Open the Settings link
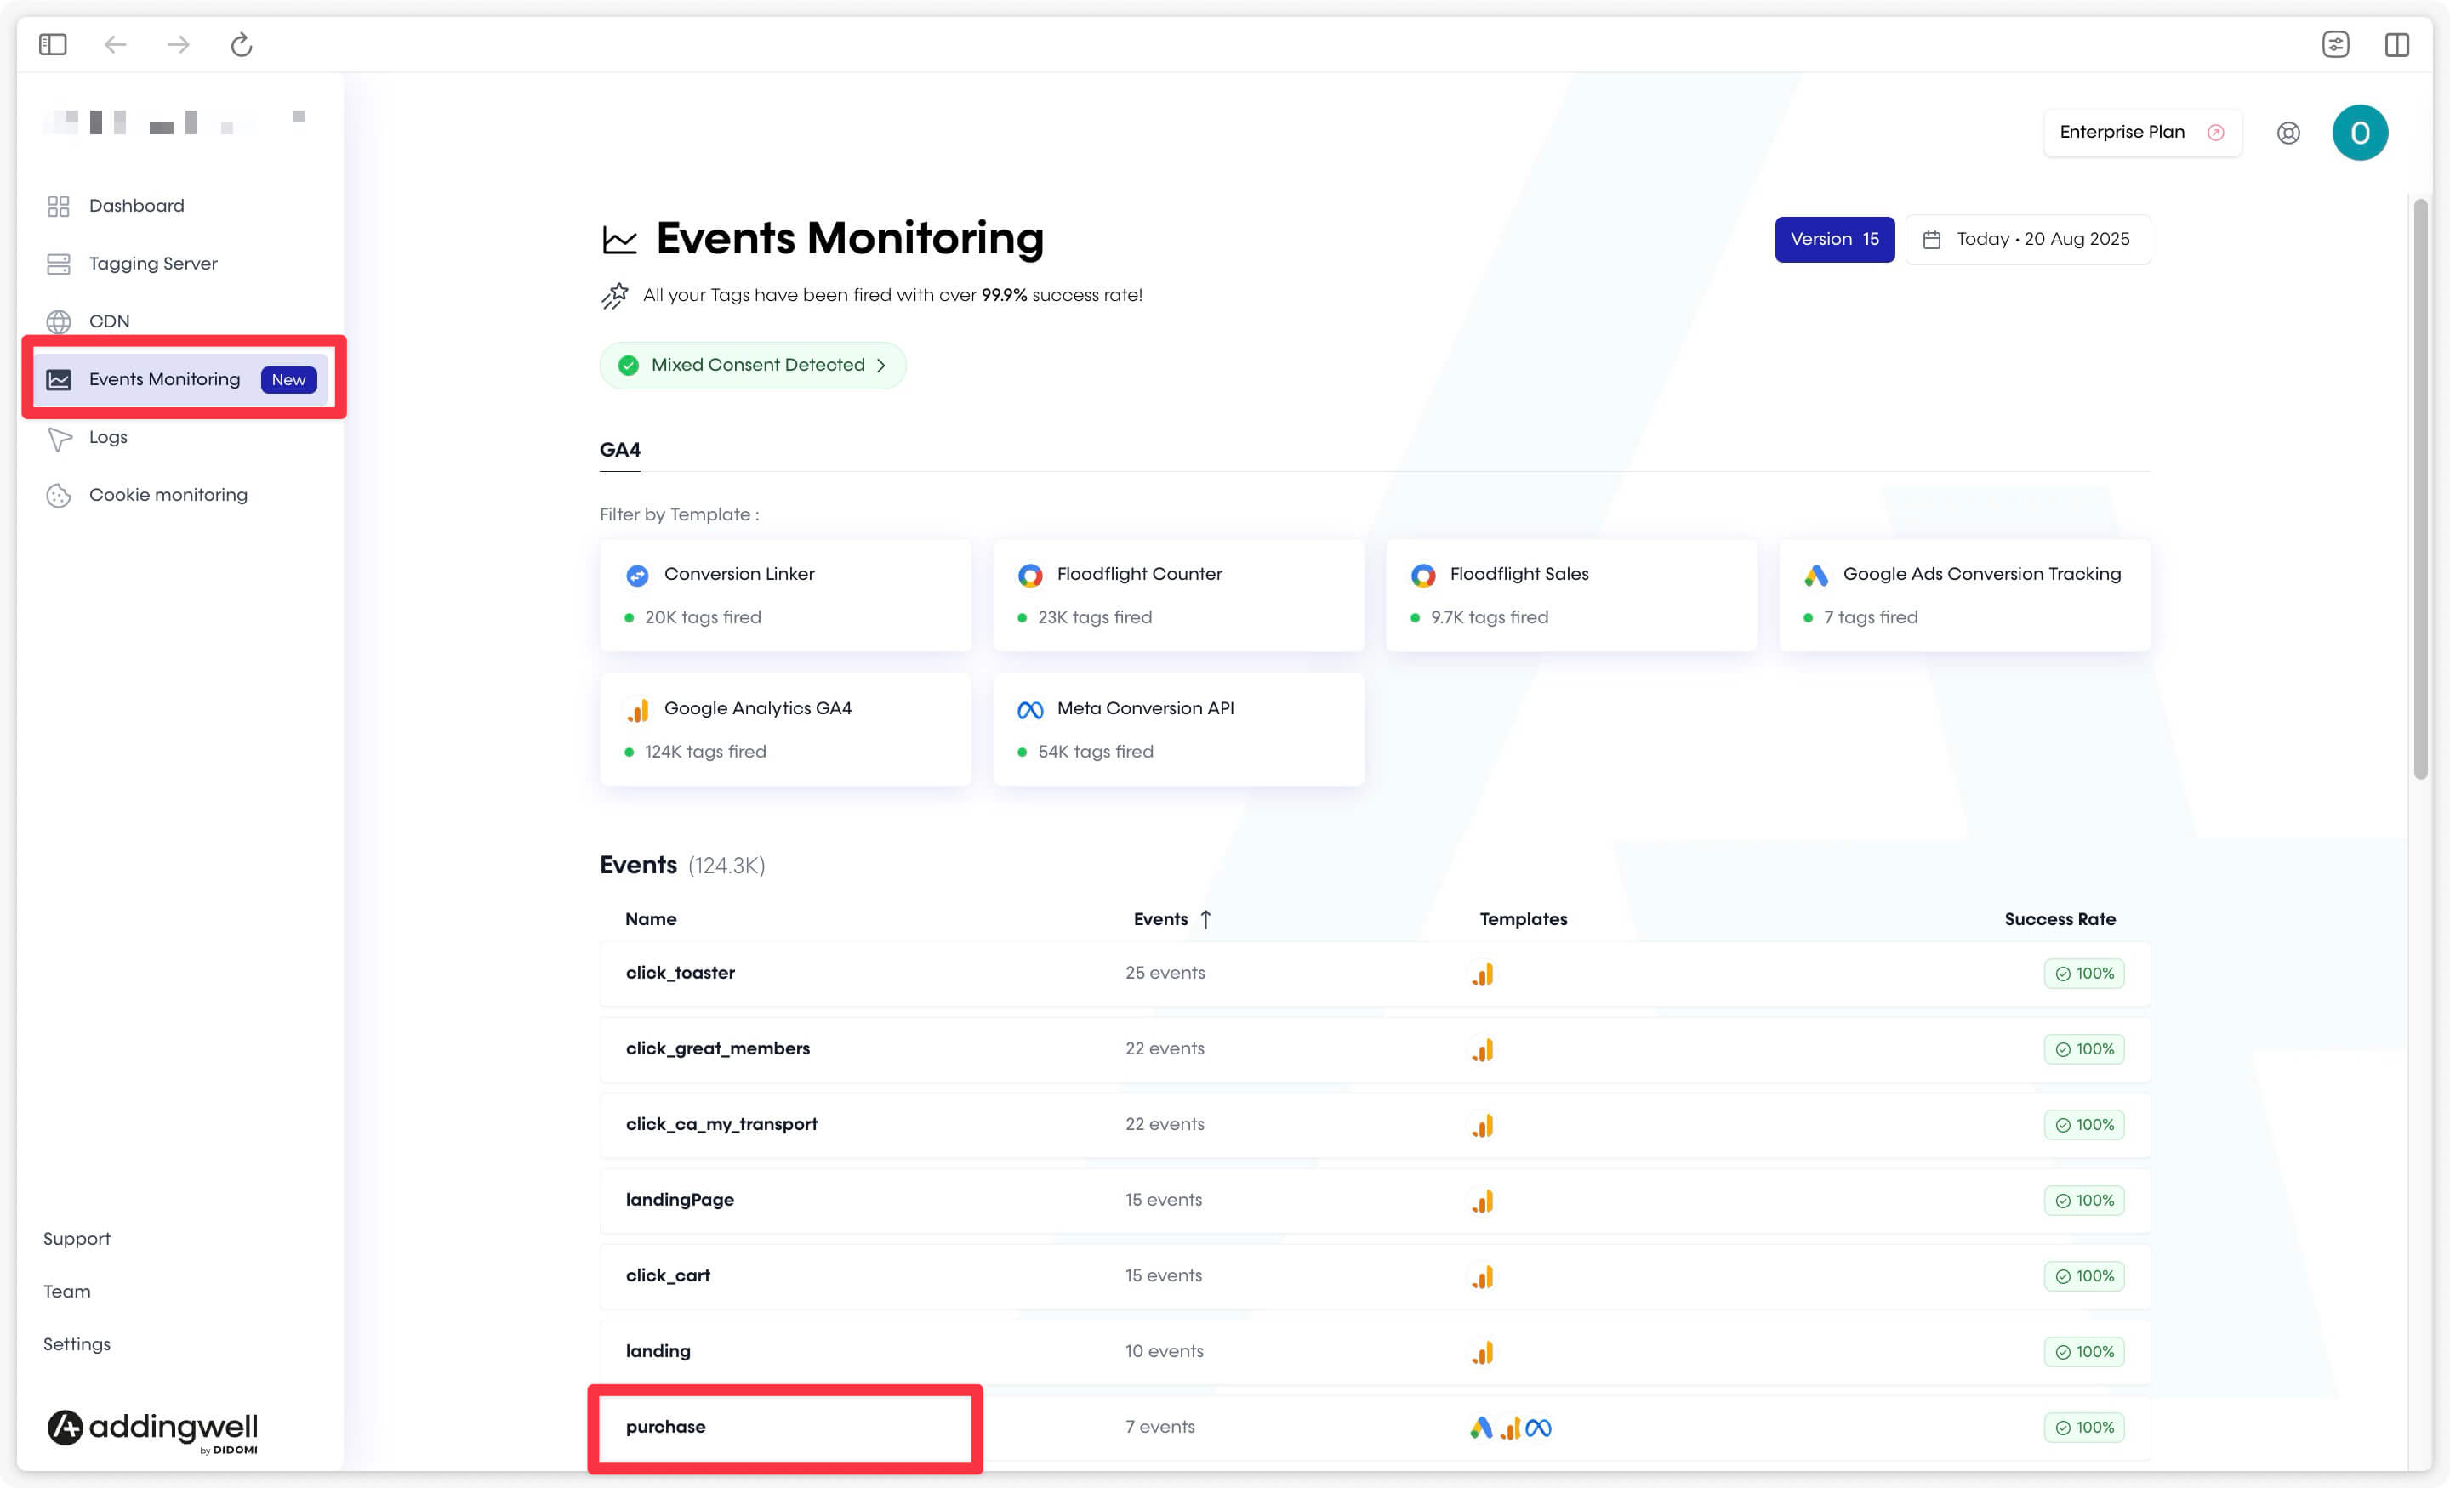 coord(77,1345)
